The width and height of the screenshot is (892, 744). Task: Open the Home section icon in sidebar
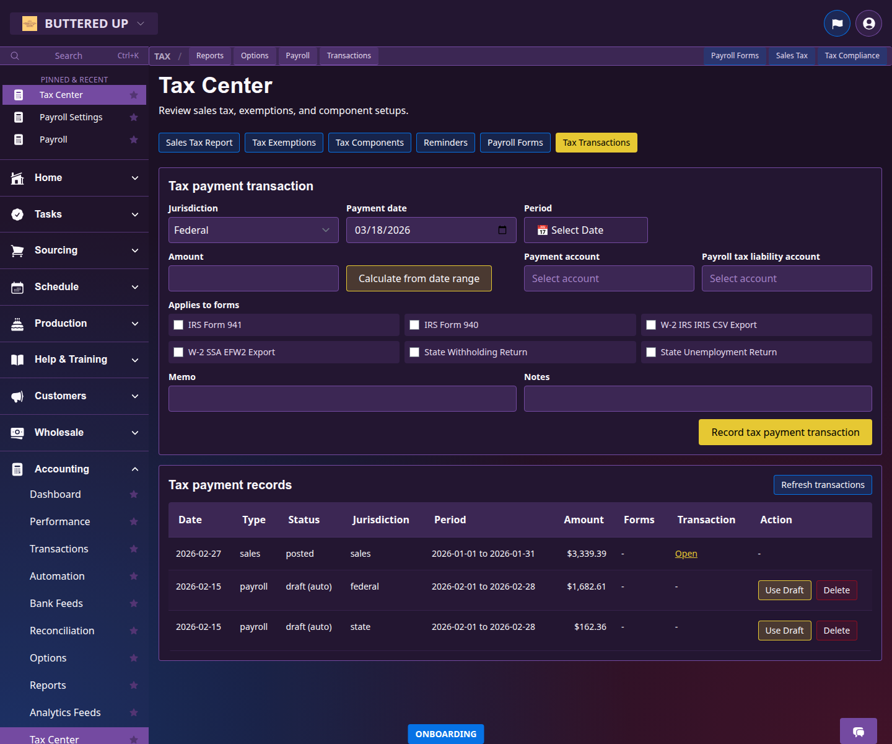click(17, 178)
